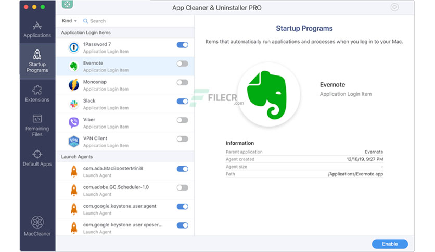Enable com.adobe.GC.Scheduler-1.0 launch agent switch
435x252 pixels.
coord(182,188)
